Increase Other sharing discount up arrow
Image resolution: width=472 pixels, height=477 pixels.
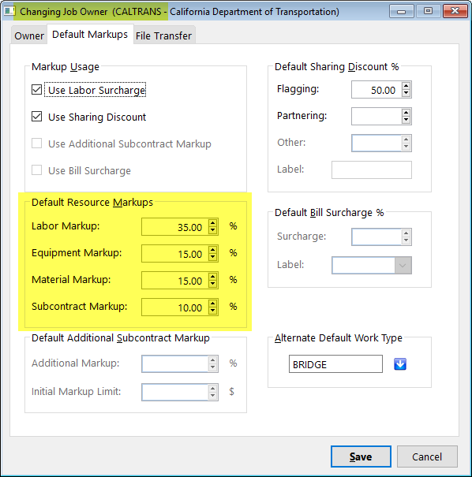pos(406,140)
